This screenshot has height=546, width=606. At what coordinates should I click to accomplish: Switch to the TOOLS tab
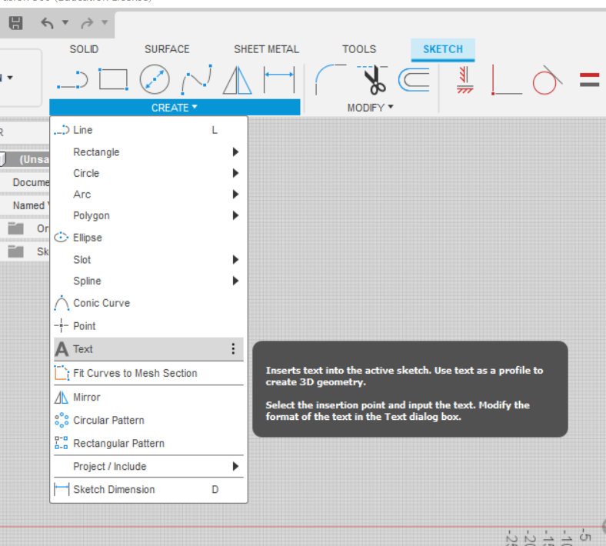tap(359, 49)
